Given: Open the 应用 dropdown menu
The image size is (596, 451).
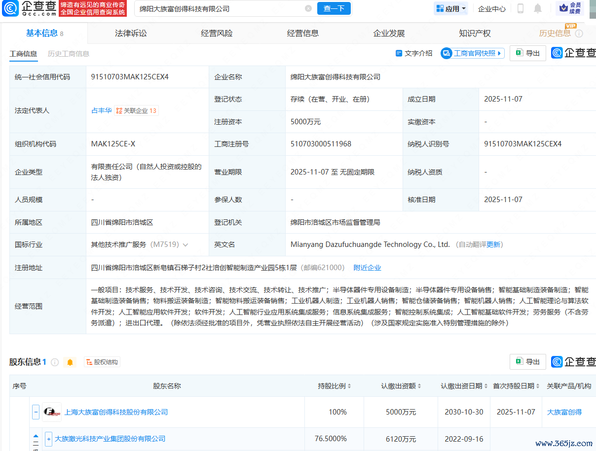Looking at the screenshot, I should point(451,8).
